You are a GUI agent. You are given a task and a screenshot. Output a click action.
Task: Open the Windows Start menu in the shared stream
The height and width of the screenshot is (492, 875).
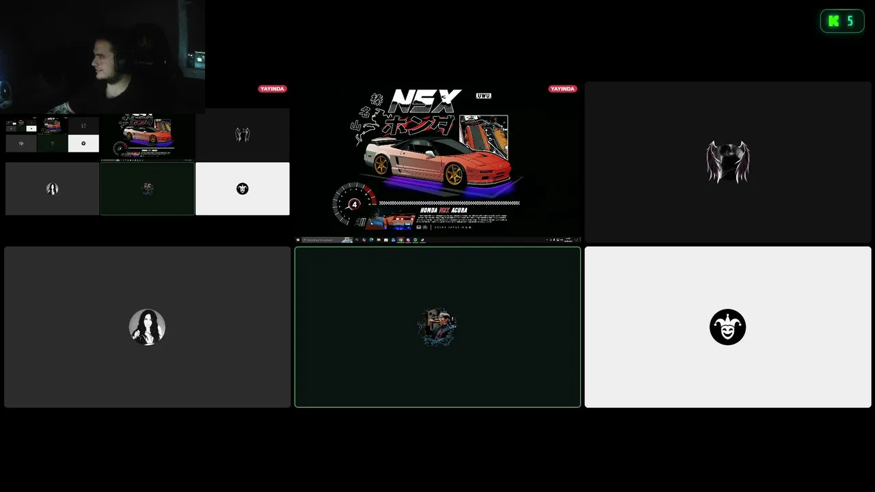pyautogui.click(x=298, y=240)
